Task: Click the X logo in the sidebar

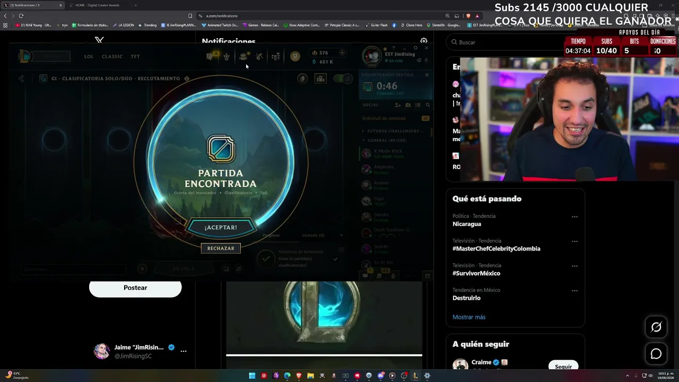Action: [99, 40]
